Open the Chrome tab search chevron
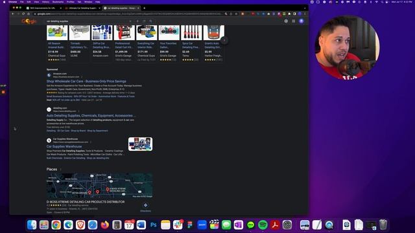The width and height of the screenshot is (415, 233). (305, 8)
